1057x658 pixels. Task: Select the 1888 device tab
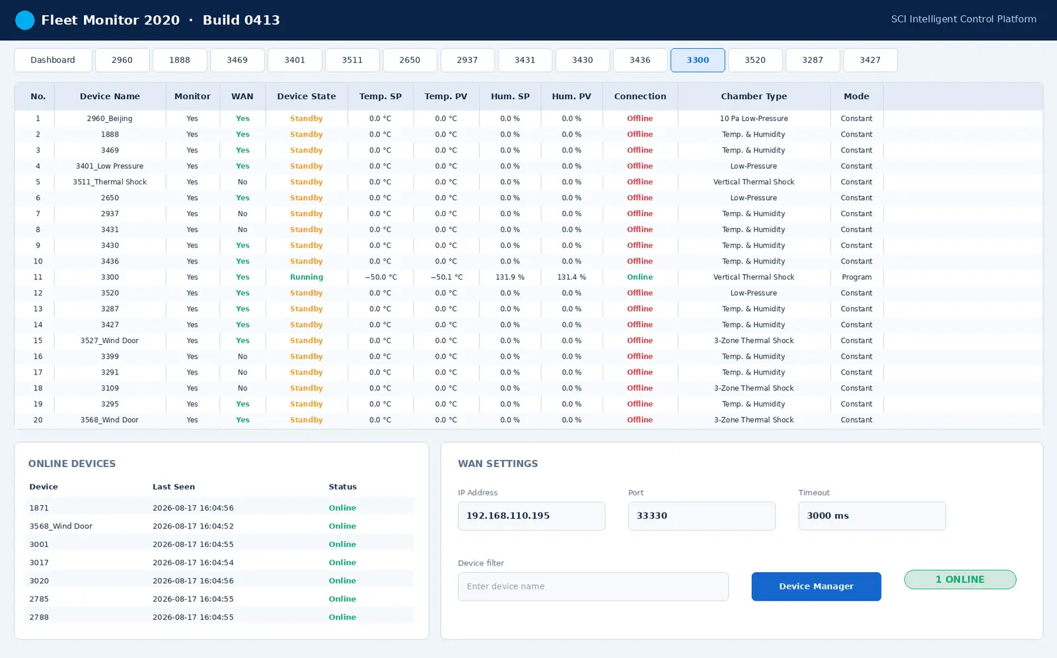pos(180,60)
